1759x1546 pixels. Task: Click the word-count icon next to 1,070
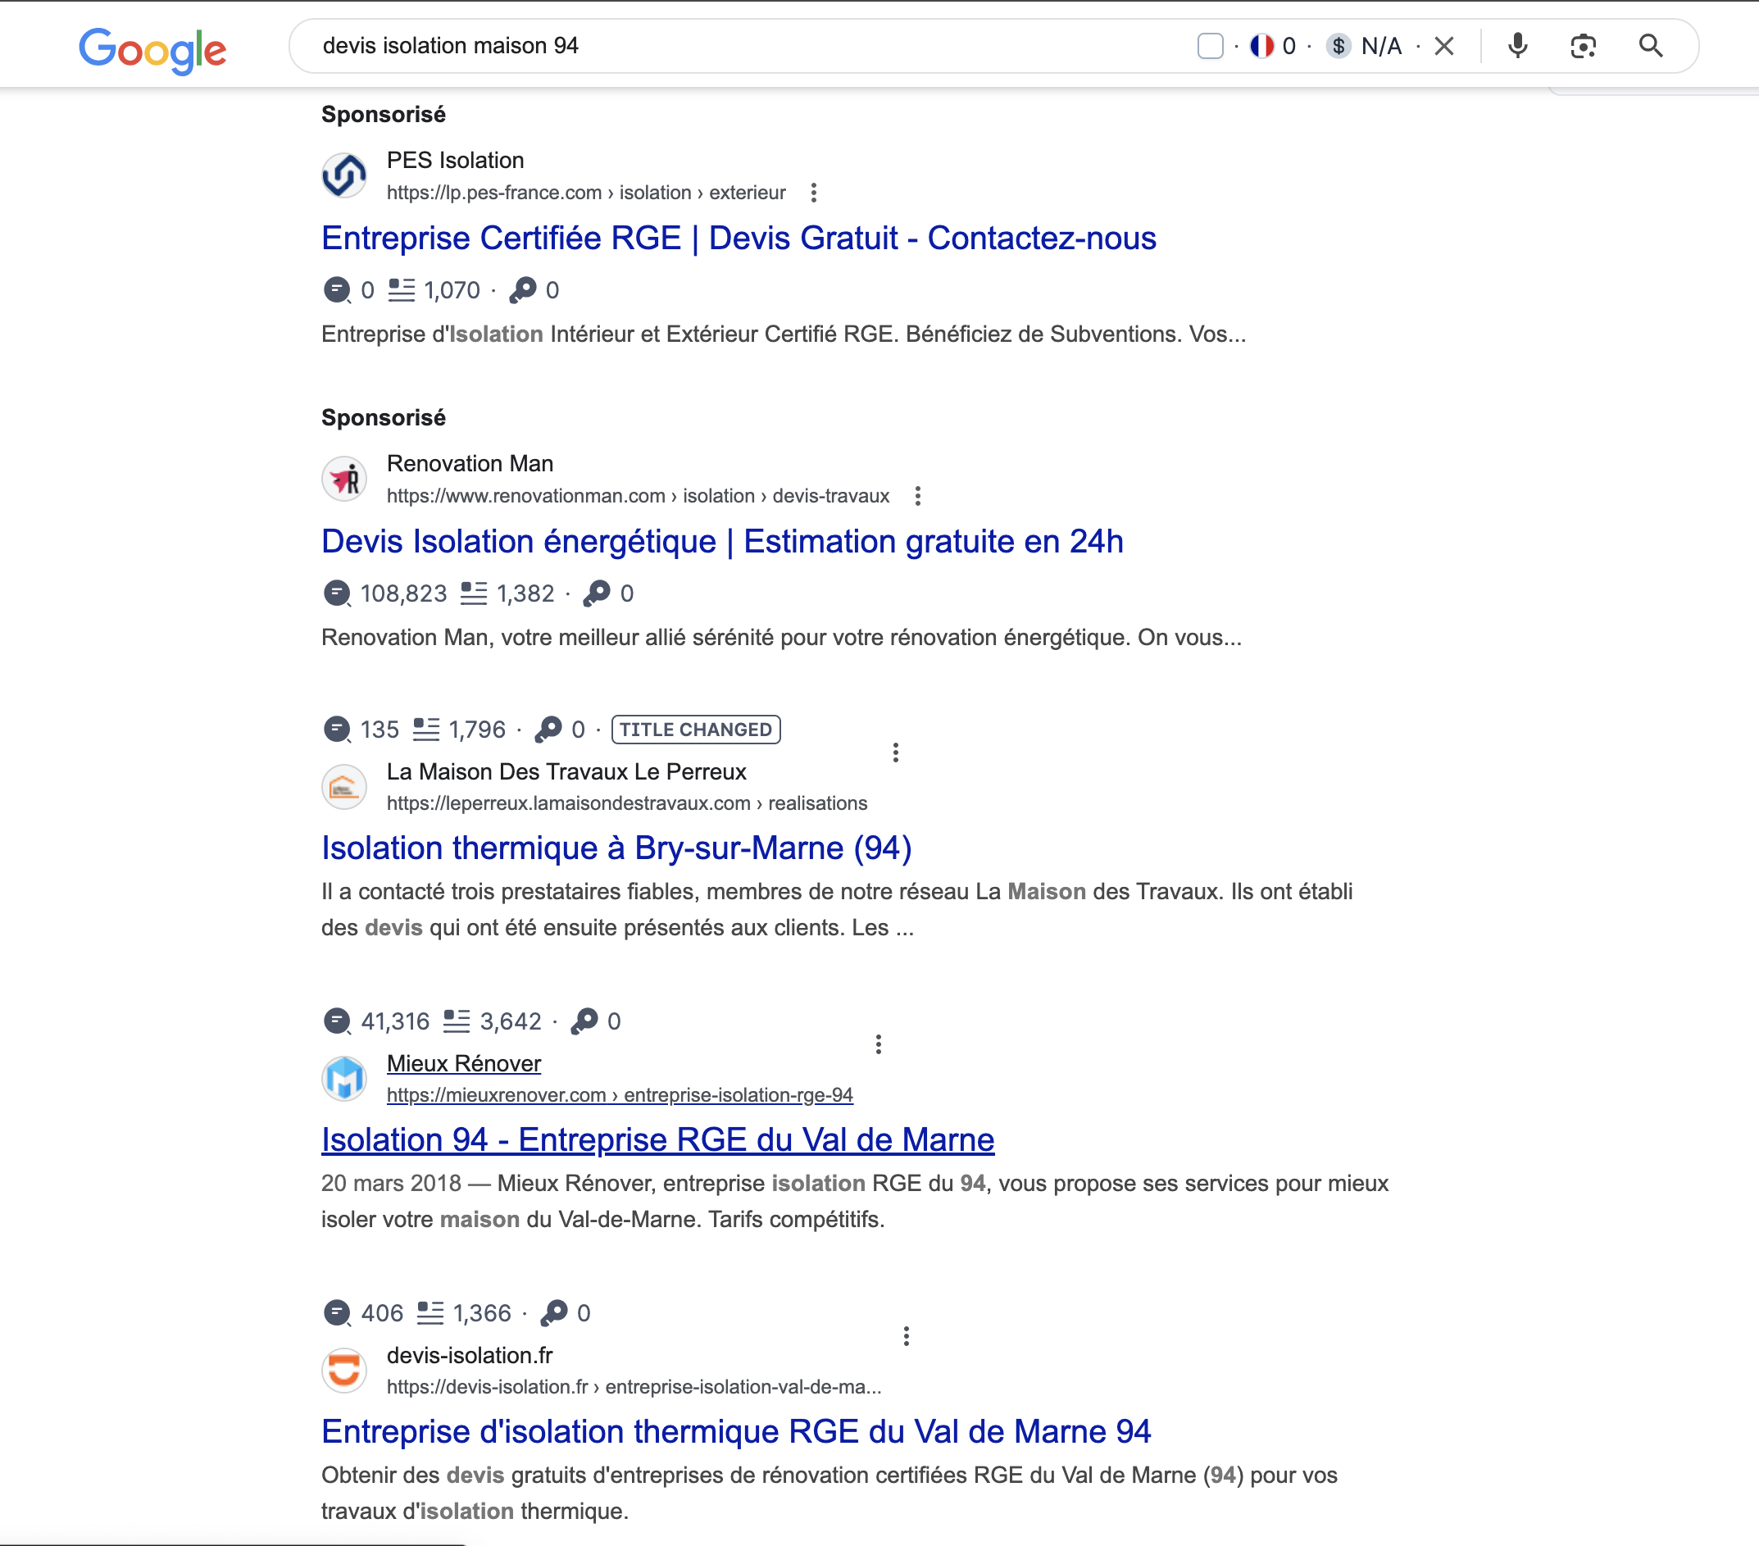click(x=401, y=290)
